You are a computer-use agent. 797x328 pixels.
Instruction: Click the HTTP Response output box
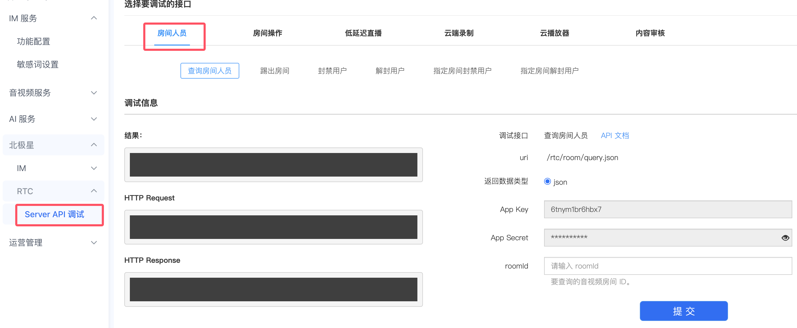click(274, 289)
